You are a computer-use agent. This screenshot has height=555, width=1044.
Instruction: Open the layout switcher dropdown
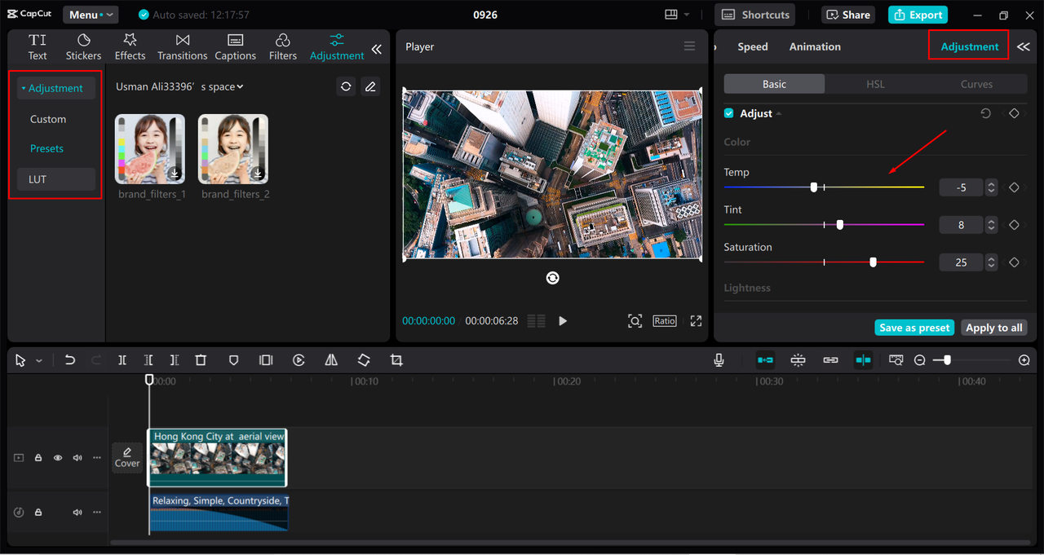677,15
